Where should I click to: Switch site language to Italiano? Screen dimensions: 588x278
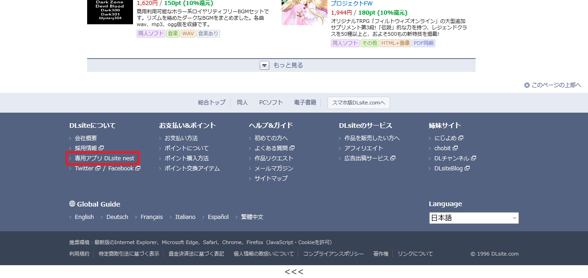point(185,217)
